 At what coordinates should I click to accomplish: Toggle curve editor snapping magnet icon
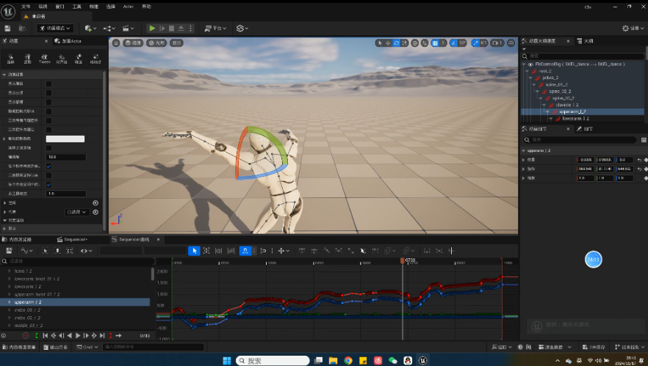click(x=245, y=250)
